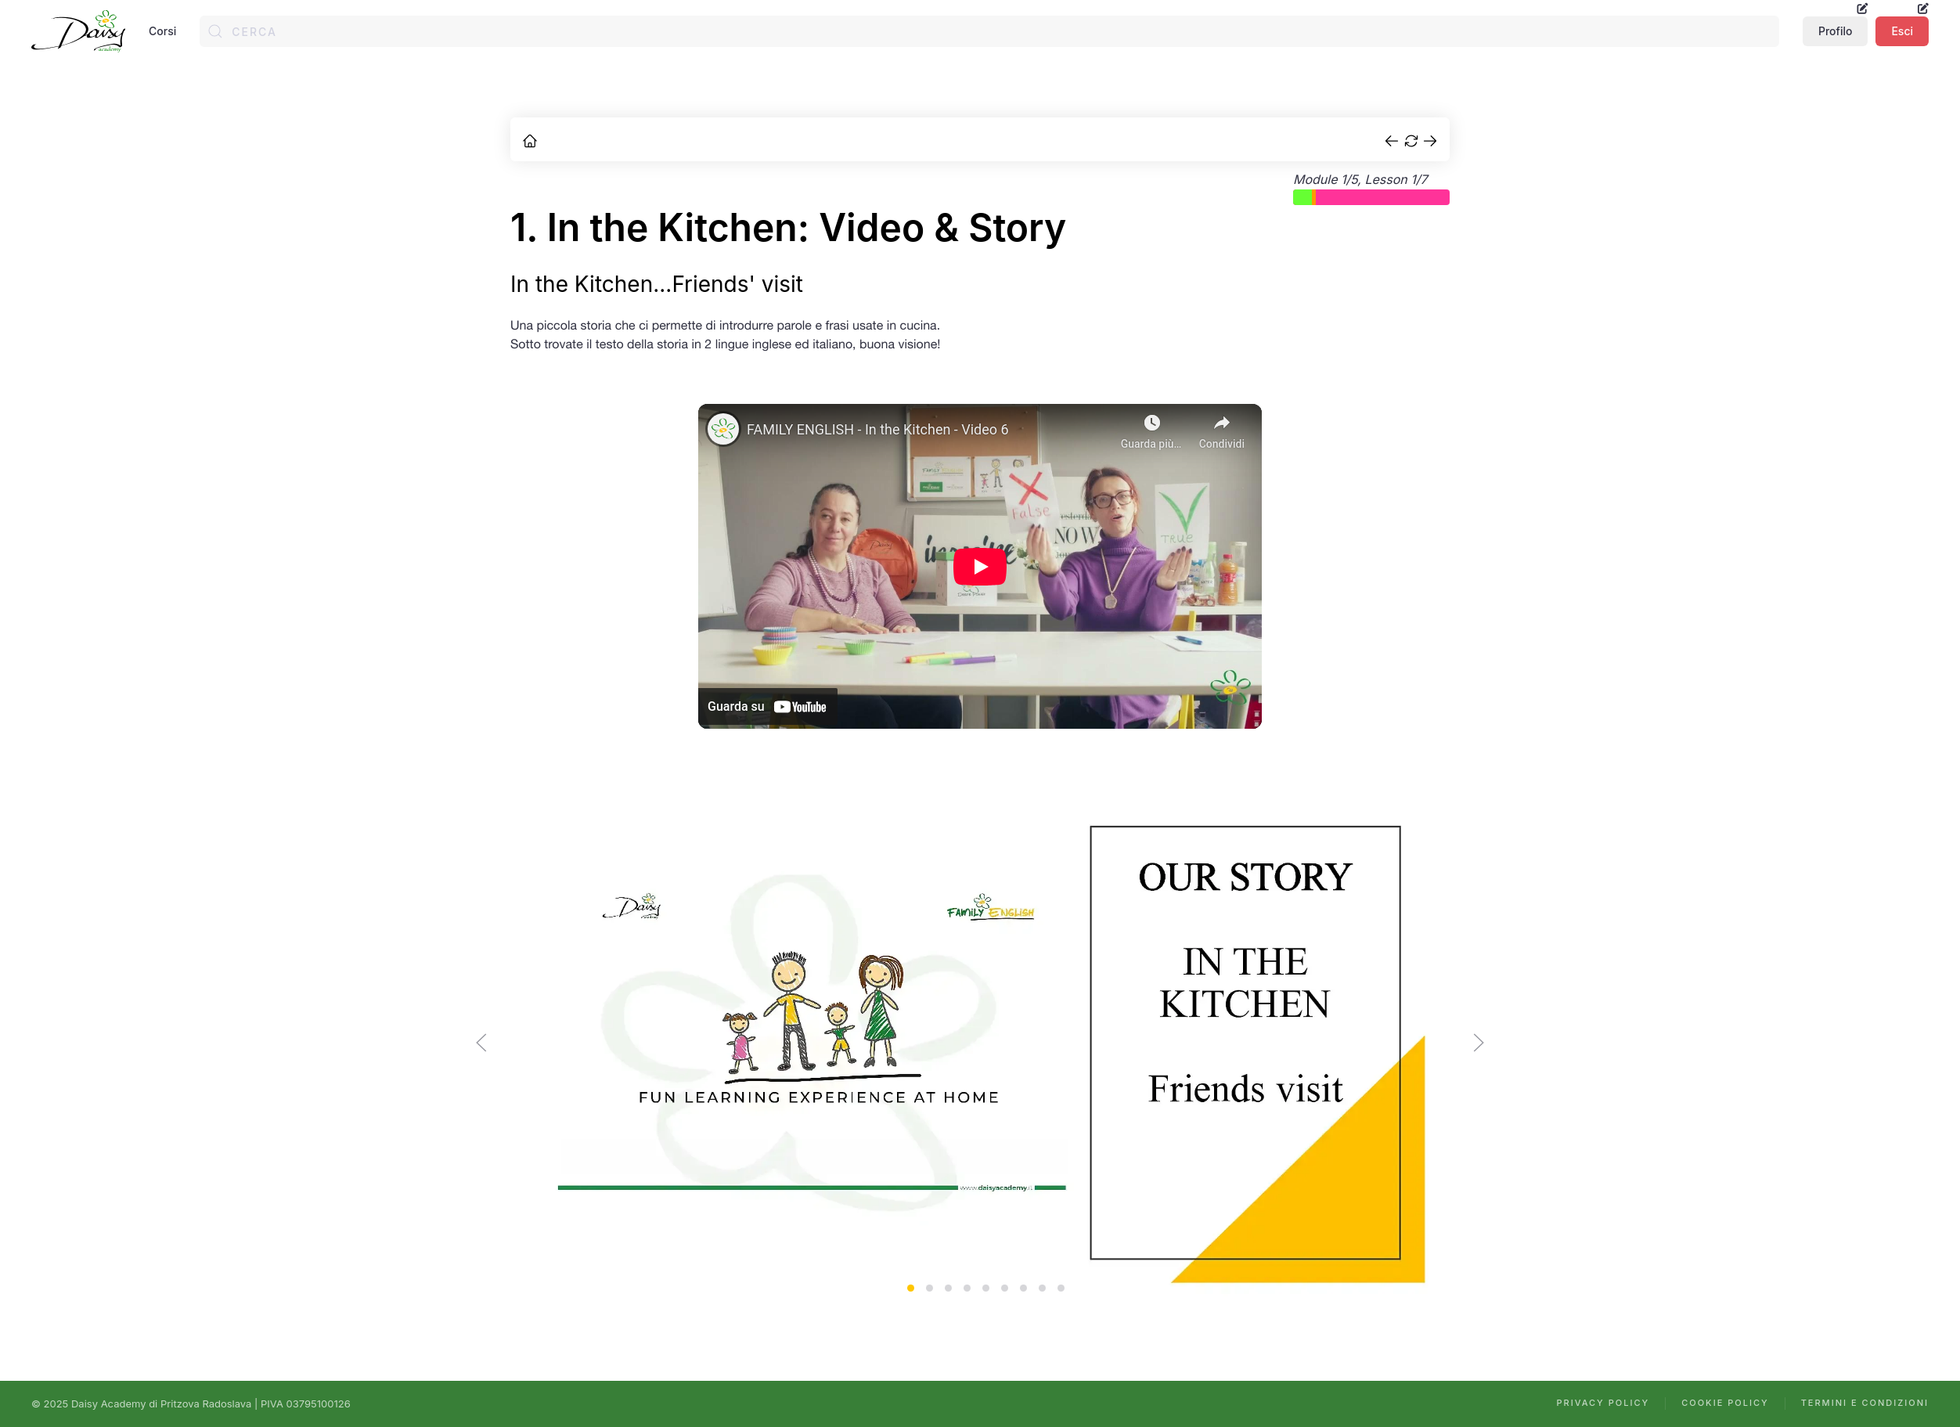Click the module lesson progress bar
The height and width of the screenshot is (1427, 1960).
[x=1370, y=197]
